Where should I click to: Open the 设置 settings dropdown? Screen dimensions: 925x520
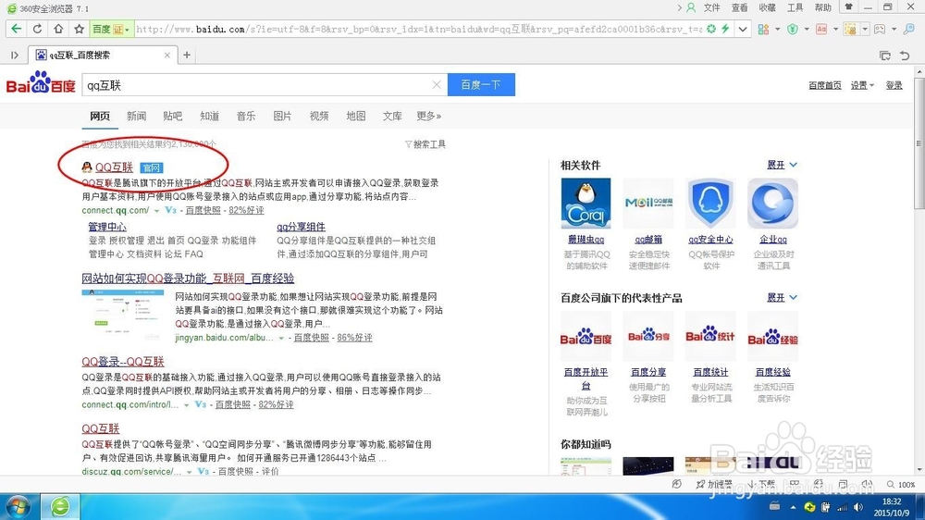(x=862, y=85)
